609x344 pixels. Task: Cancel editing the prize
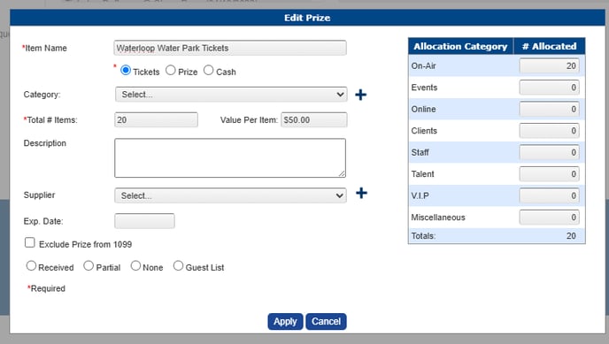326,322
